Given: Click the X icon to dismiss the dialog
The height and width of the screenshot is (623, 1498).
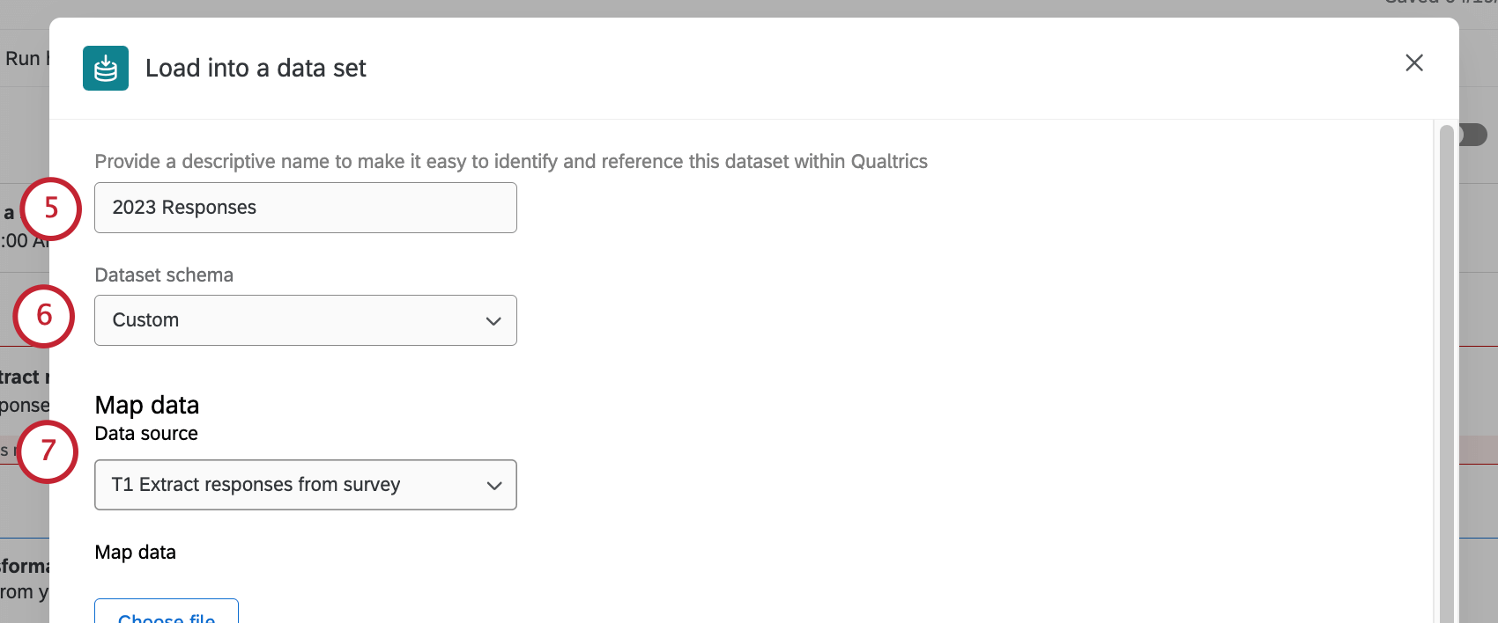Looking at the screenshot, I should 1414,62.
